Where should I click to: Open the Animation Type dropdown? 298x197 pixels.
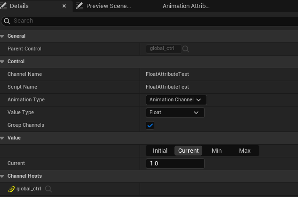coord(176,100)
